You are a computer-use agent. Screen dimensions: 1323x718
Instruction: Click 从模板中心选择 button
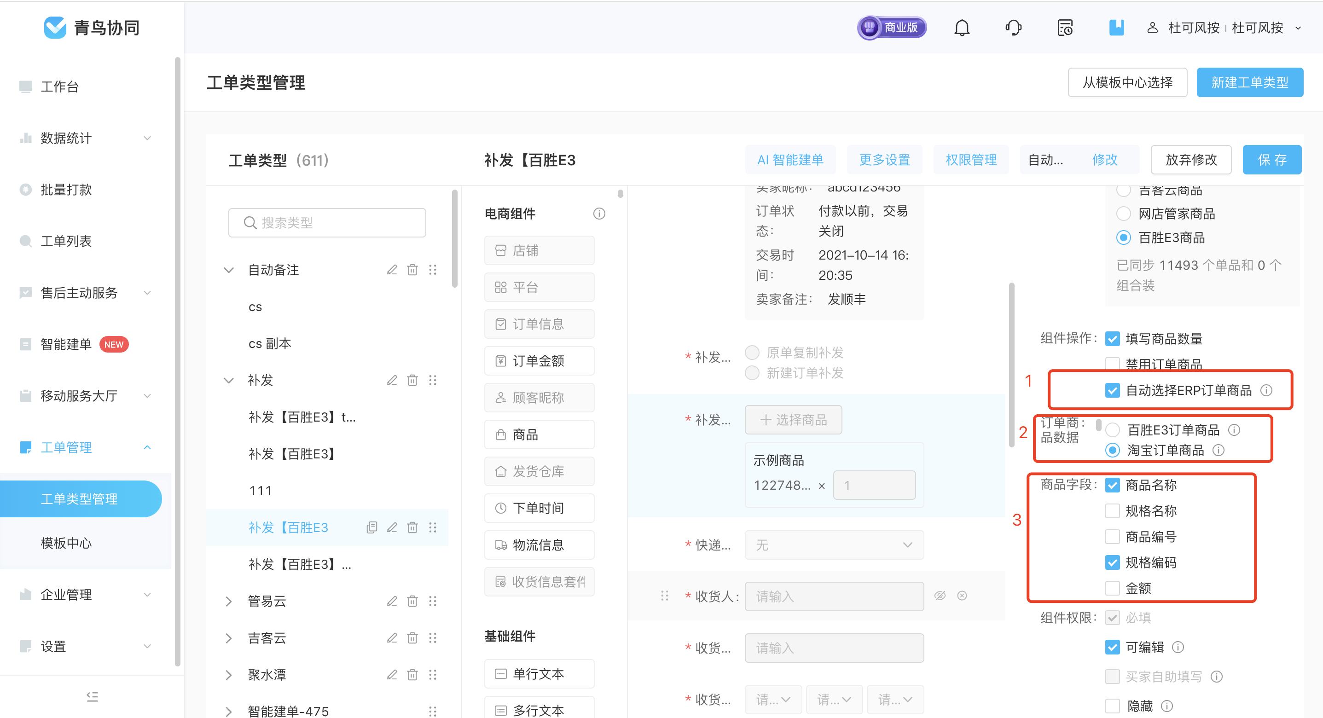coord(1127,82)
